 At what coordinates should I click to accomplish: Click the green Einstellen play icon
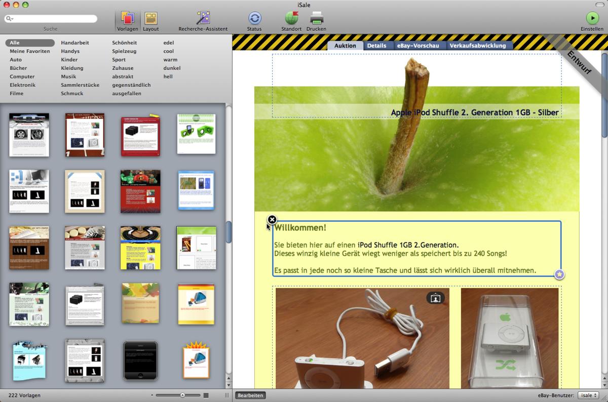(592, 18)
